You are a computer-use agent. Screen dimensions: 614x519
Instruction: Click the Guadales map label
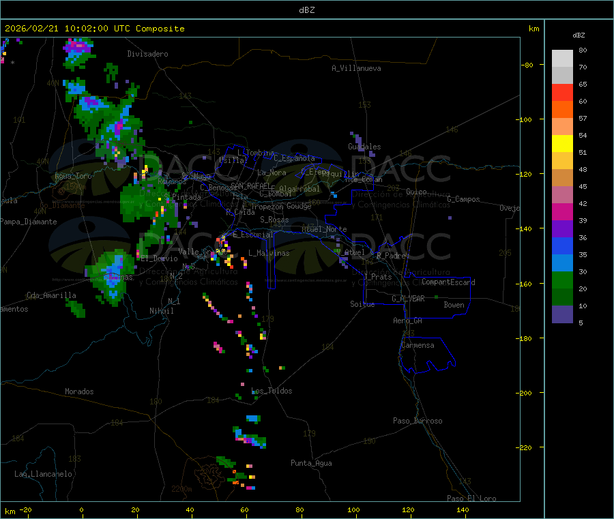click(364, 147)
